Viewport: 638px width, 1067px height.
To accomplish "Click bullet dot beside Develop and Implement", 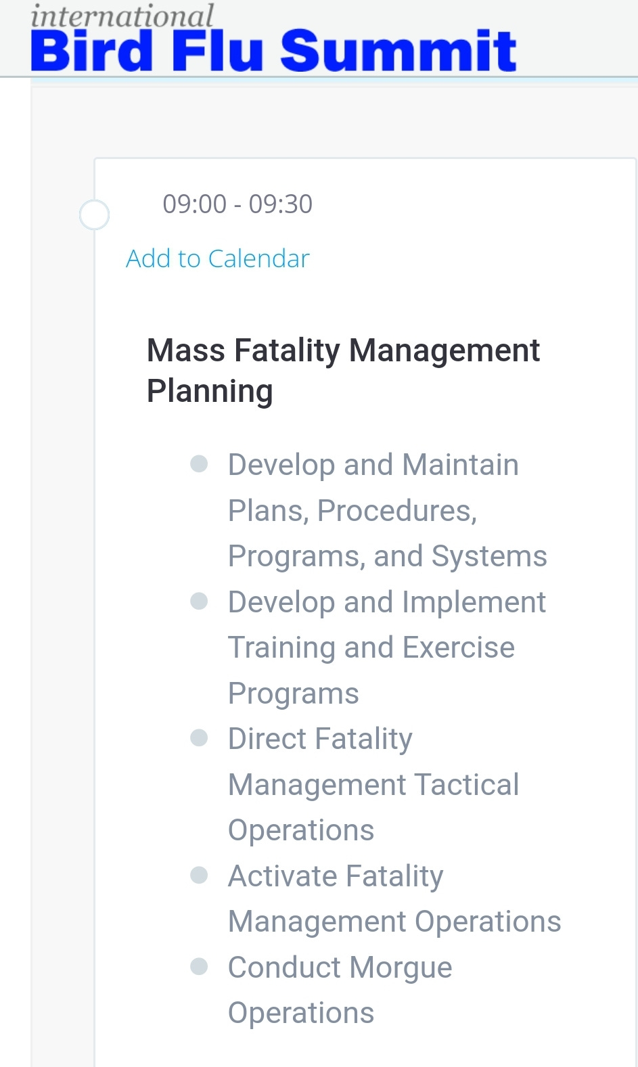I will 199,601.
